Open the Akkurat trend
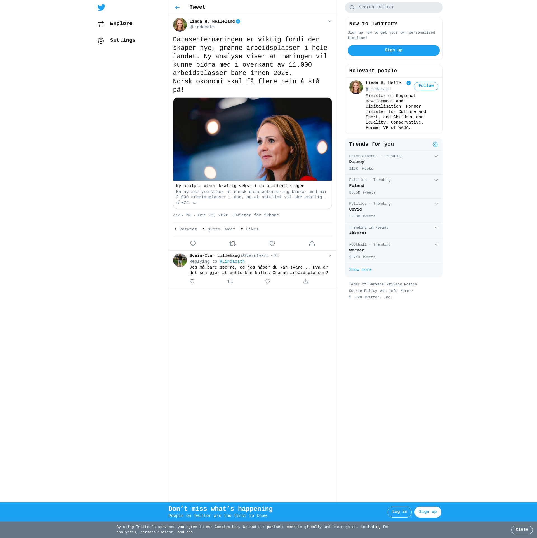This screenshot has height=538, width=537. [394, 231]
